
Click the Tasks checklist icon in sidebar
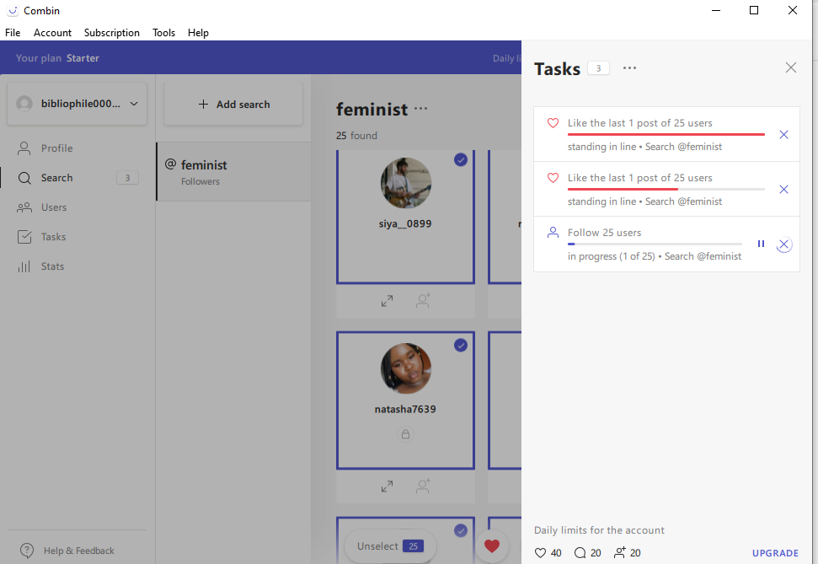[24, 237]
